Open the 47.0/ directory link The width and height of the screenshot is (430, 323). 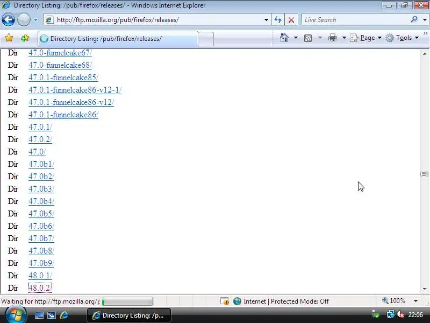click(x=37, y=152)
